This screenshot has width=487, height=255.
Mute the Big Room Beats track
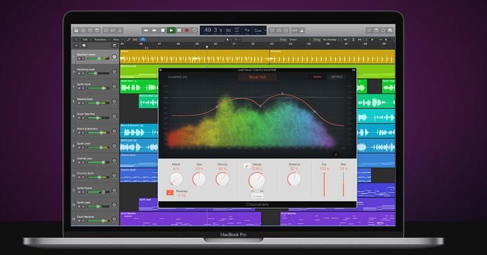pyautogui.click(x=79, y=59)
